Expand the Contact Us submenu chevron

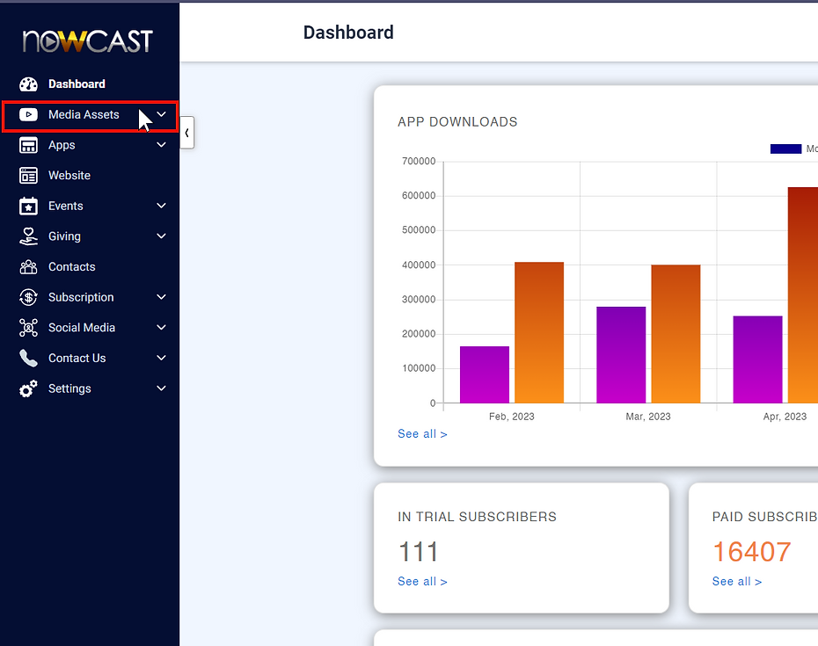point(162,358)
